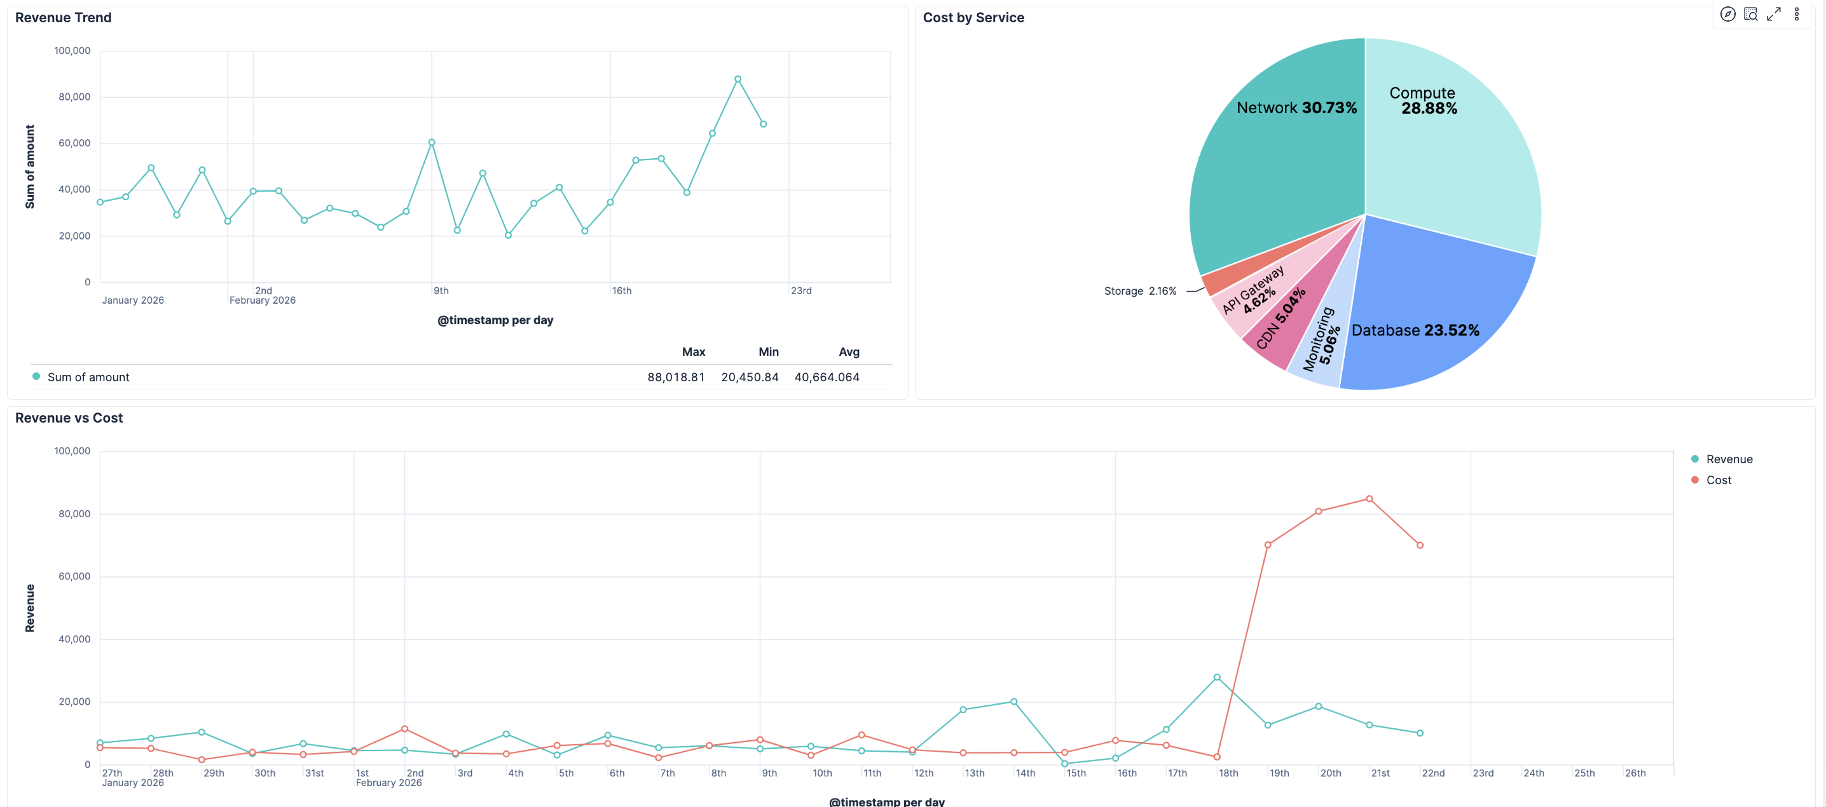Click the red Cost legend color dot
Viewport: 1826px width, 807px height.
point(1694,480)
